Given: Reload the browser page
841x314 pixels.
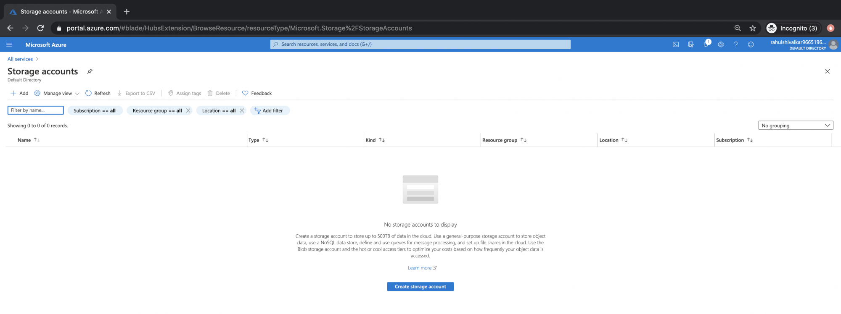Looking at the screenshot, I should 40,28.
